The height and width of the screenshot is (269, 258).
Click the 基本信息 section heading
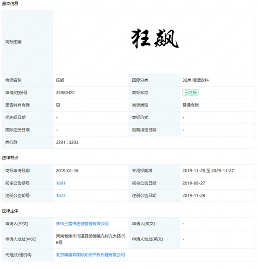coord(10,3)
